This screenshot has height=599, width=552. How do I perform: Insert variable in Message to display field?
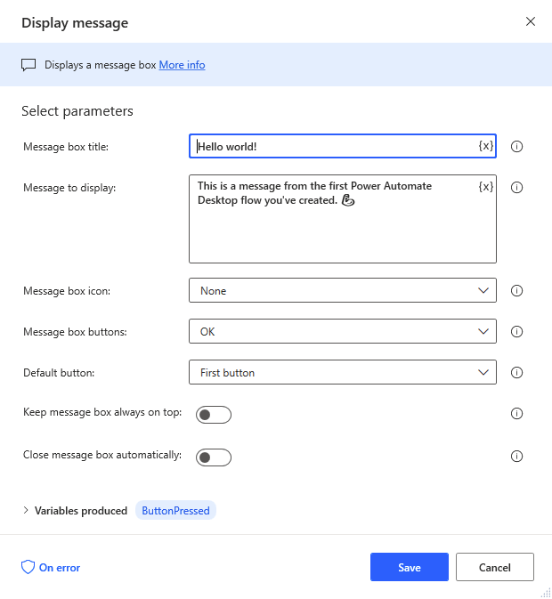coord(485,186)
